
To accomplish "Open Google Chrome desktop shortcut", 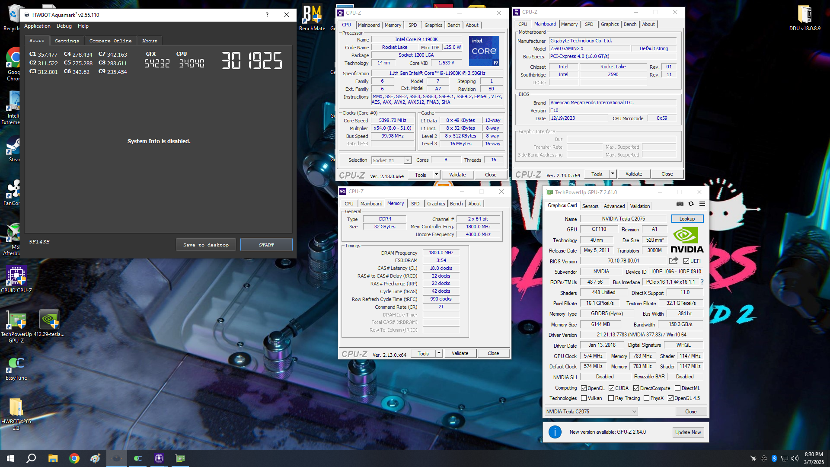I will (x=14, y=64).
